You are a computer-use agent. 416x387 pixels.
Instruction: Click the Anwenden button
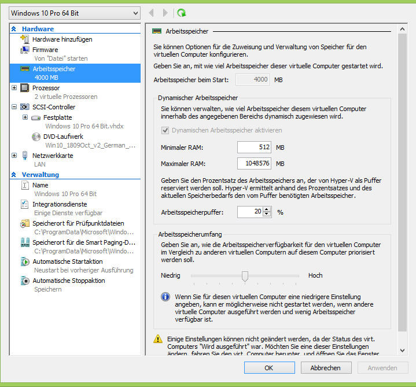pyautogui.click(x=382, y=368)
